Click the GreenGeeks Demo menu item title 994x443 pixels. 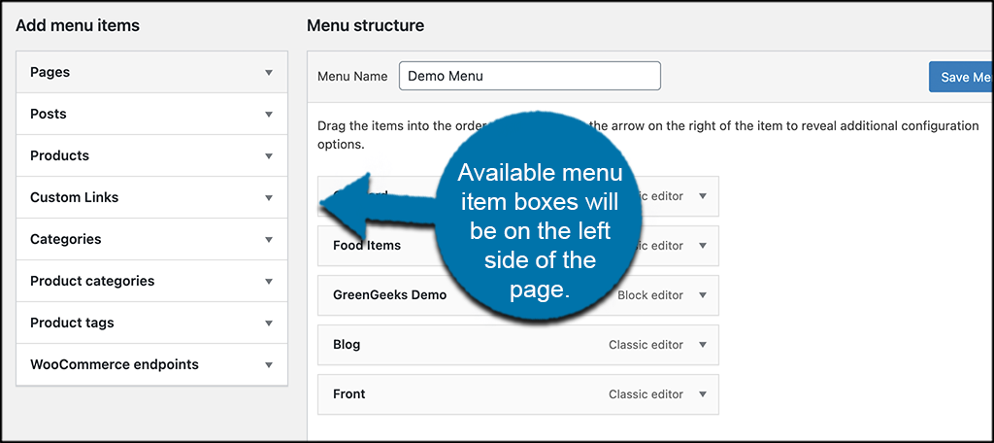point(390,295)
